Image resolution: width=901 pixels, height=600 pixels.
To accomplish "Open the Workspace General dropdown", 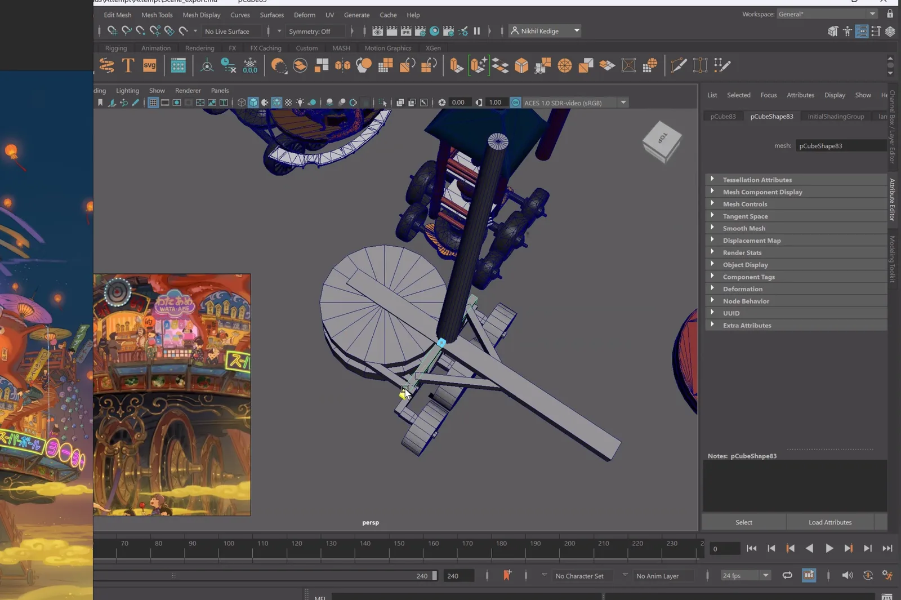I will [x=827, y=14].
